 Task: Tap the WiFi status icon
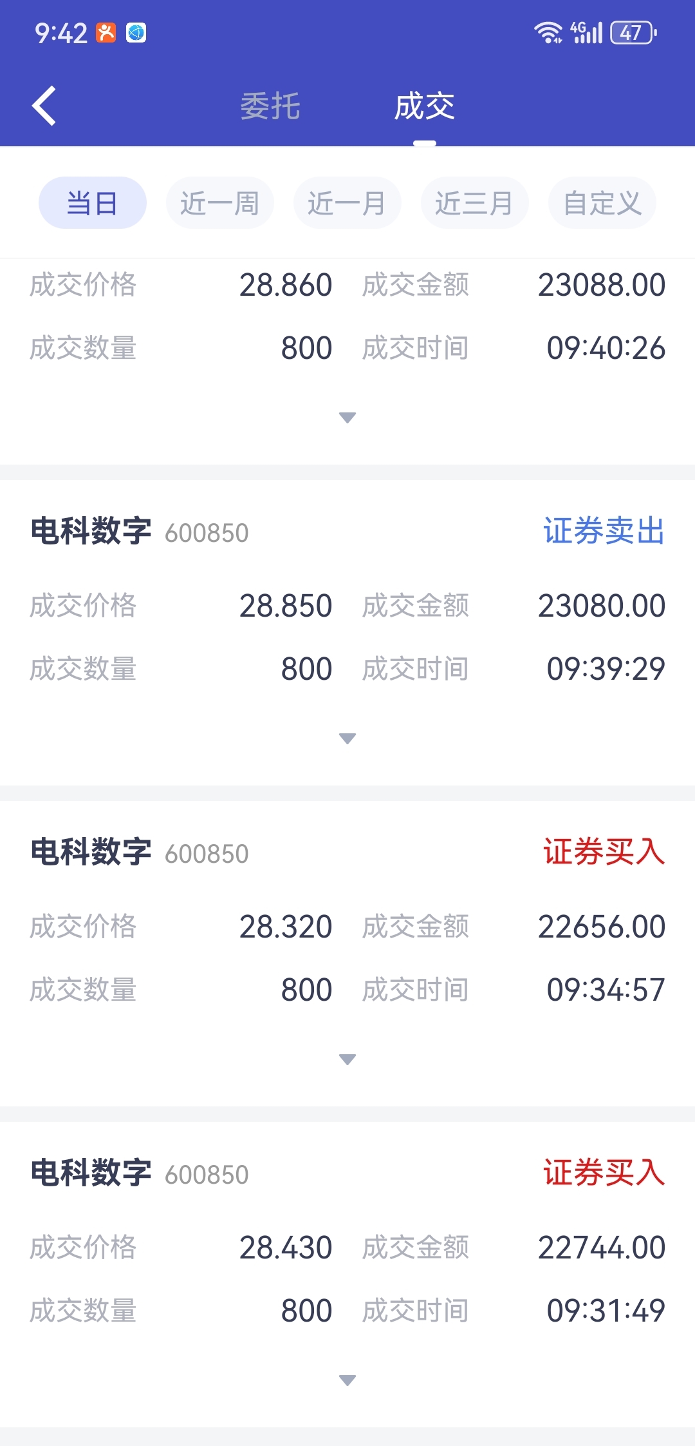548,32
